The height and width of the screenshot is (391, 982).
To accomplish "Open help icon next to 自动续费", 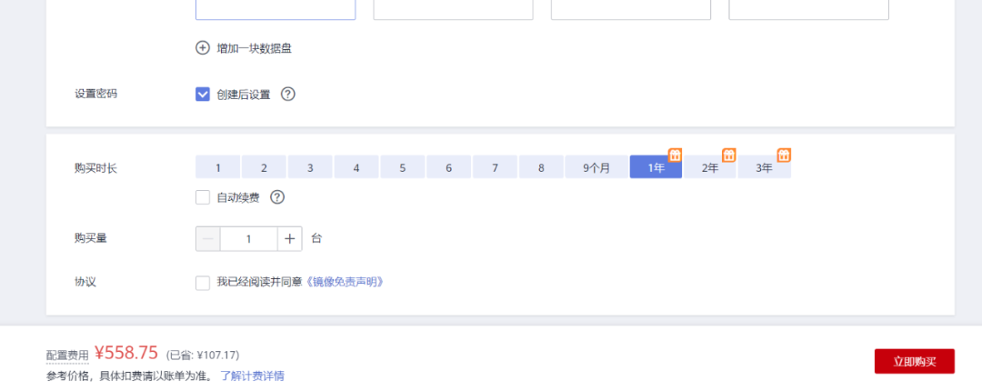I will click(x=277, y=197).
